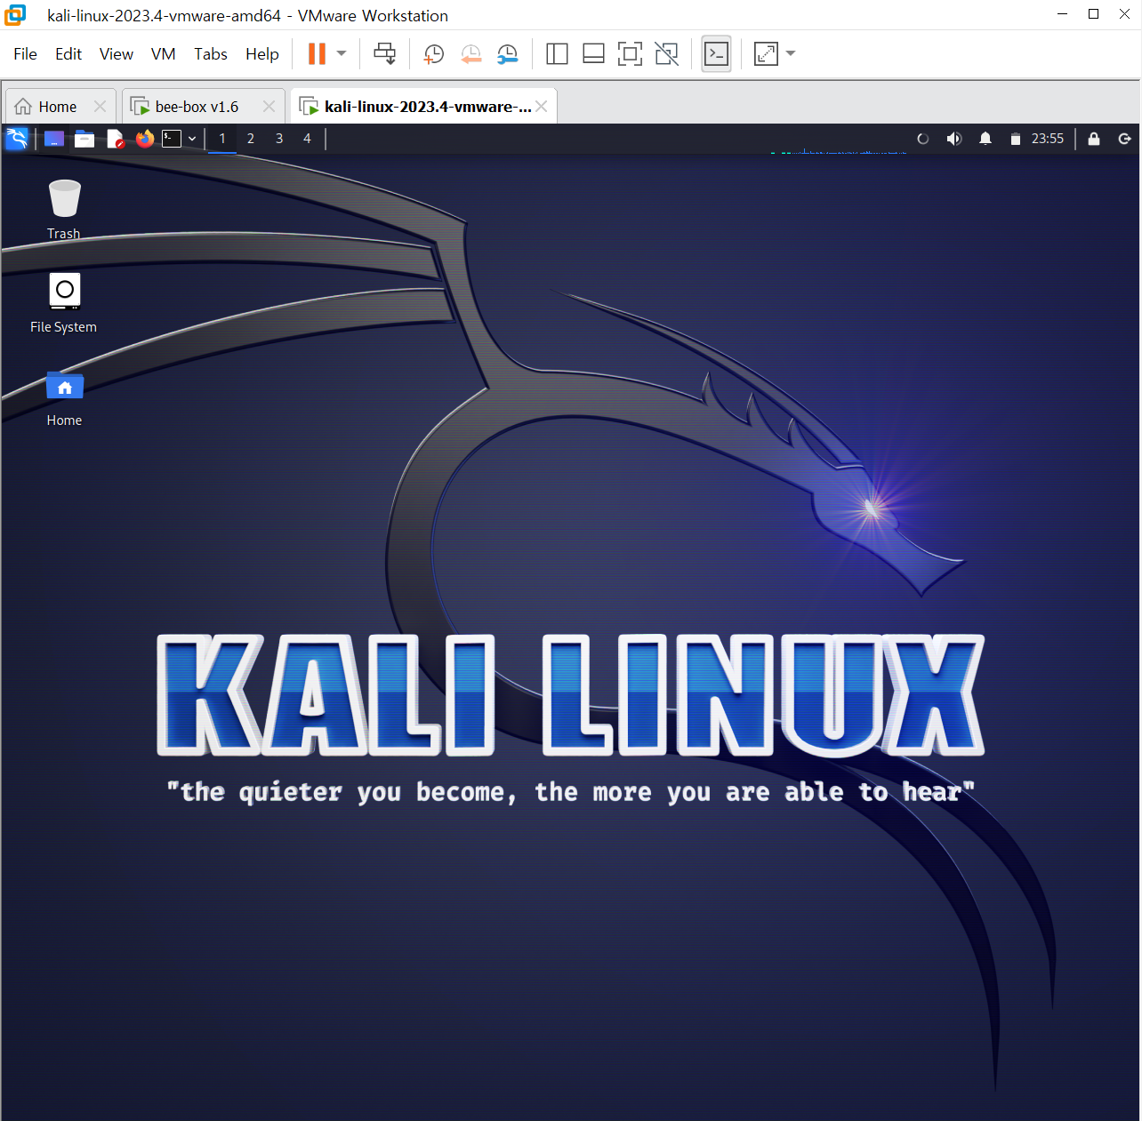Select the kali-linux-2023.4-vmware tab
This screenshot has width=1142, height=1121.
click(x=423, y=107)
